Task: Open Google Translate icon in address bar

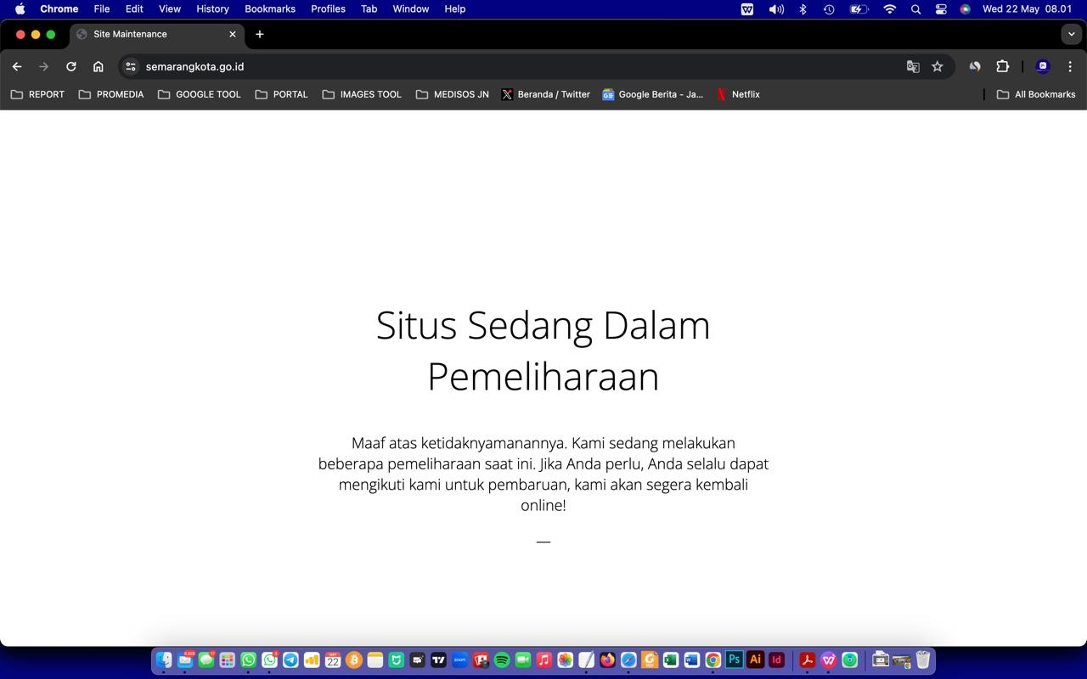Action: 911,66
